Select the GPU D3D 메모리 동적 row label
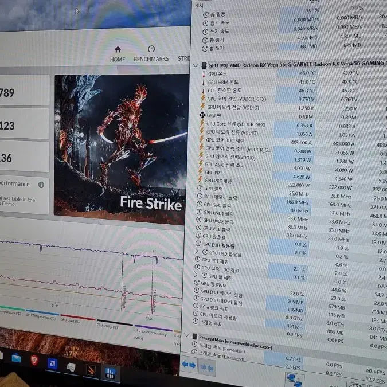Viewport: 387px width, 387px height. [x=221, y=300]
